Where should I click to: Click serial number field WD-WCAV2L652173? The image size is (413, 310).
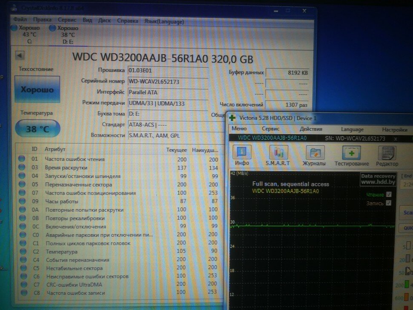point(168,81)
